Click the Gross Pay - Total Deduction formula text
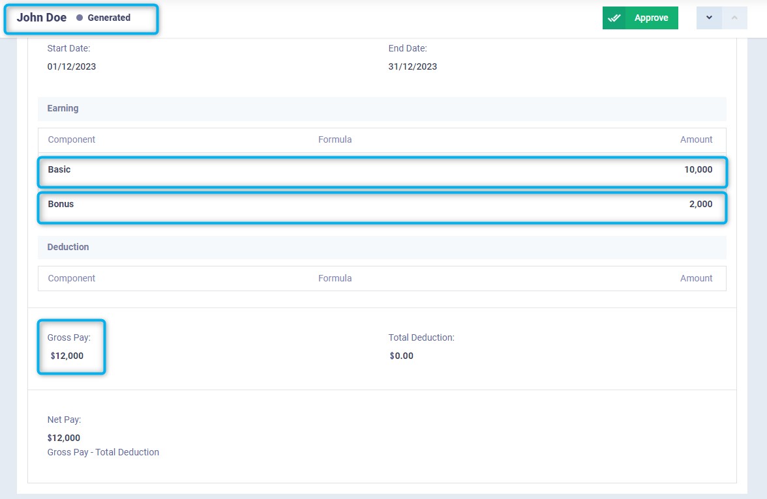767x499 pixels. point(103,452)
